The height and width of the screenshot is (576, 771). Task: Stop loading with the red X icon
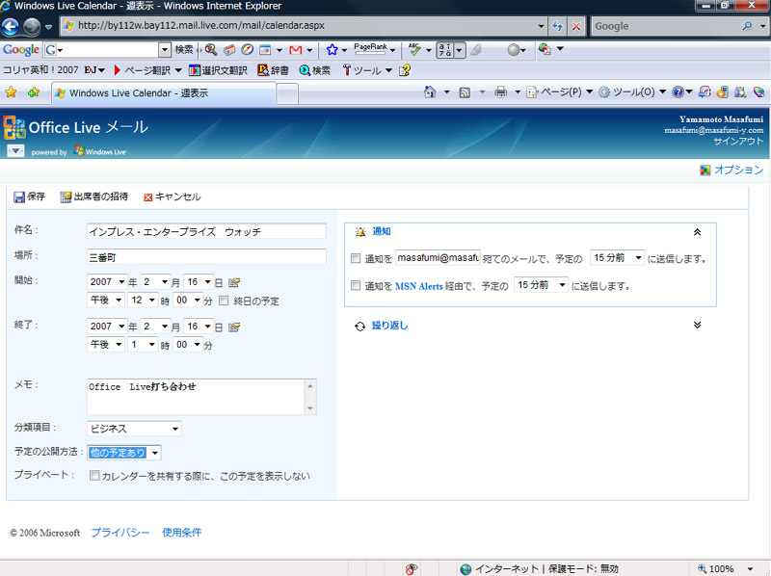pyautogui.click(x=575, y=26)
